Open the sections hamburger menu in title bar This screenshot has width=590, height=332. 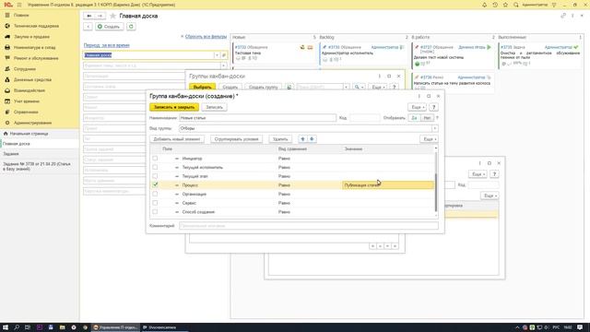[19, 5]
